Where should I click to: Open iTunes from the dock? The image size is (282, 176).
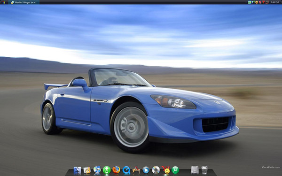coord(97,170)
